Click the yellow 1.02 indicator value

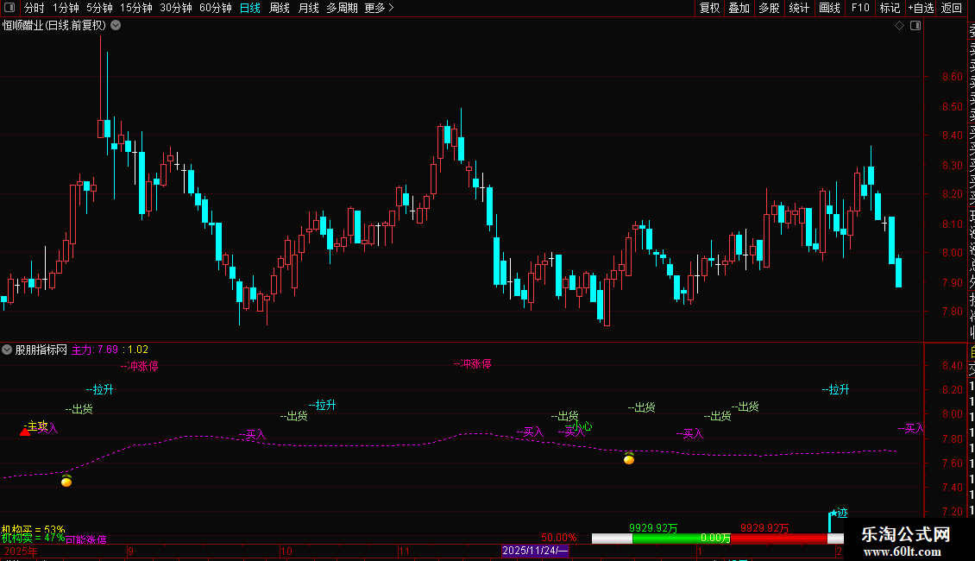pyautogui.click(x=138, y=350)
